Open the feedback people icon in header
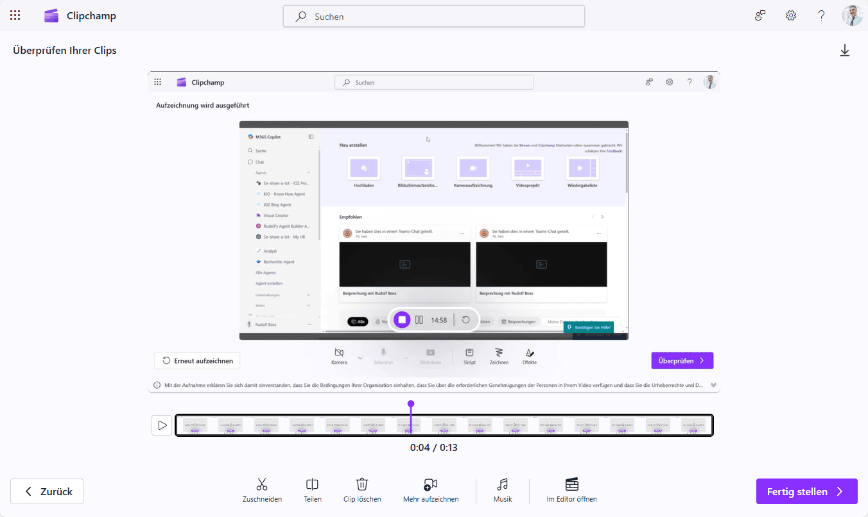Image resolution: width=868 pixels, height=517 pixels. point(760,16)
